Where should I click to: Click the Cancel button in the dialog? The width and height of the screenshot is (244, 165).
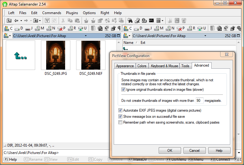tap(194, 151)
